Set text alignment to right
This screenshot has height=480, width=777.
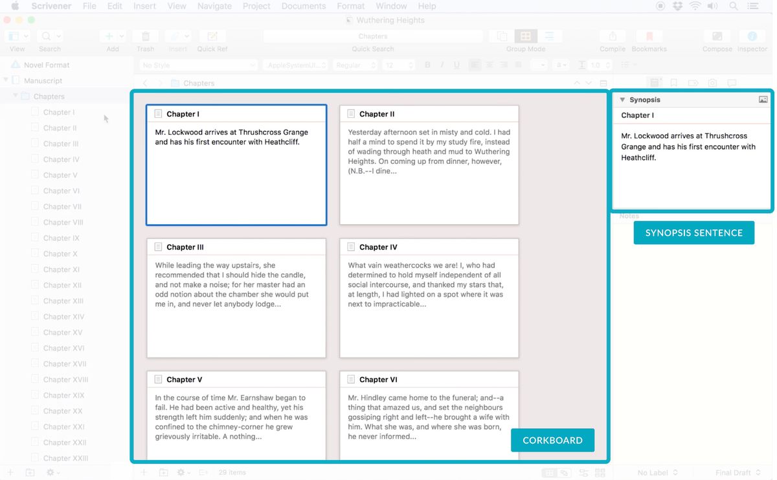(x=504, y=65)
